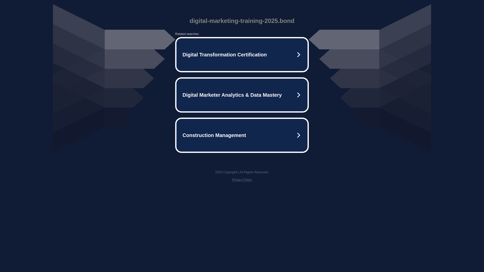
Task: Click the 2025 Copyright footer text
Action: (226, 172)
